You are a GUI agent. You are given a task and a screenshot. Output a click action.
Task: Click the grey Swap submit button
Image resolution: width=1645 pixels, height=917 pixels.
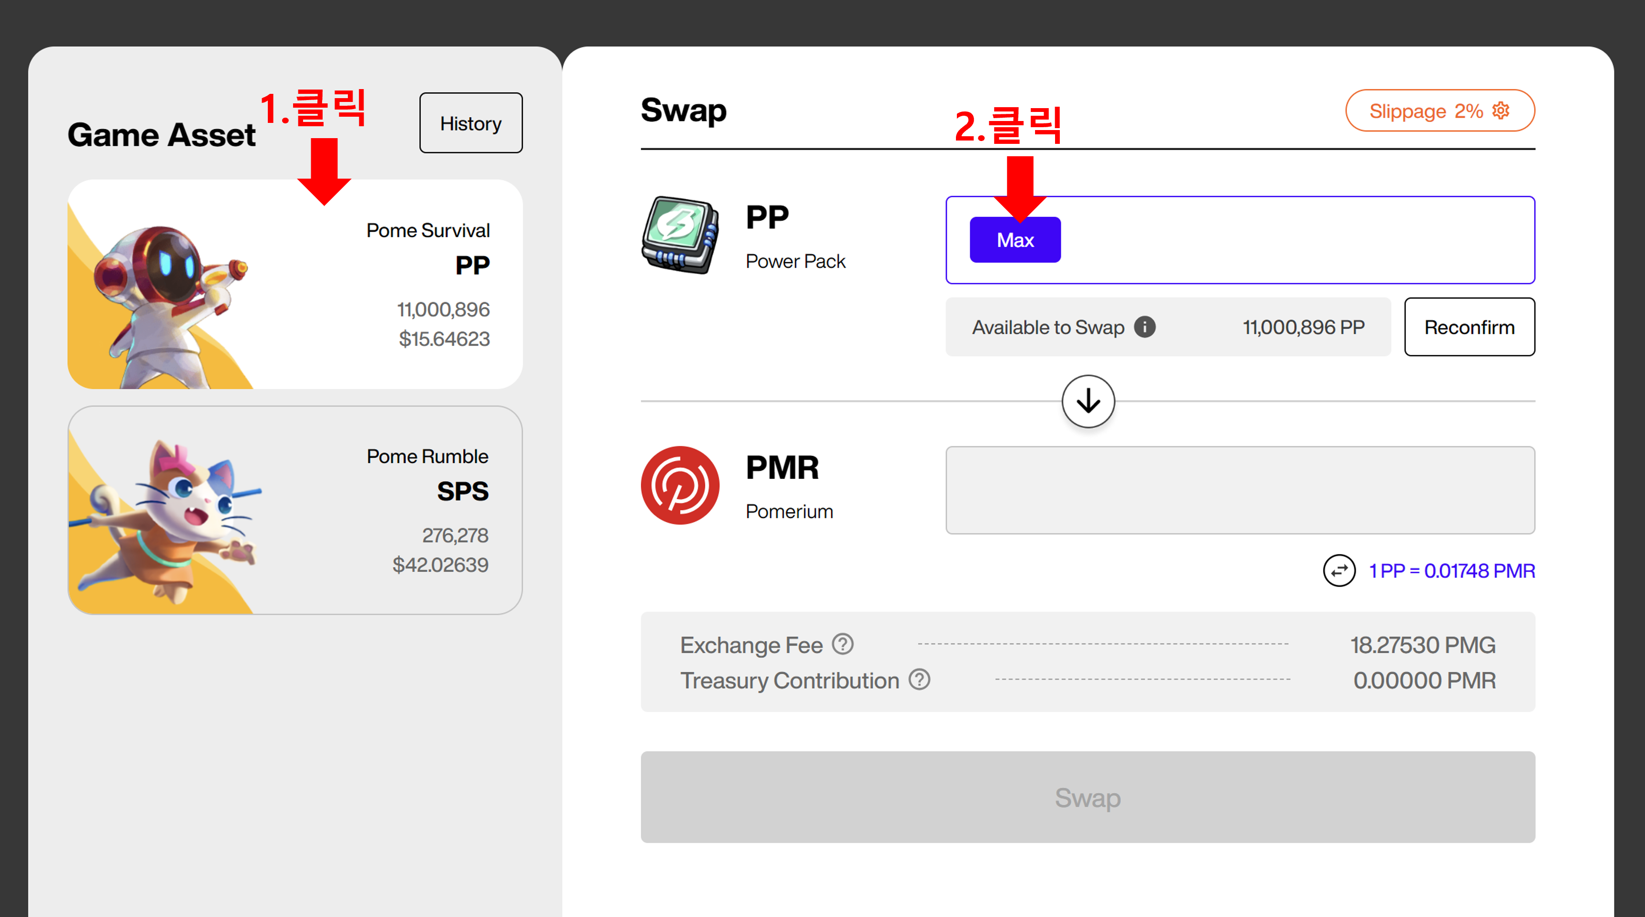[x=1087, y=797]
